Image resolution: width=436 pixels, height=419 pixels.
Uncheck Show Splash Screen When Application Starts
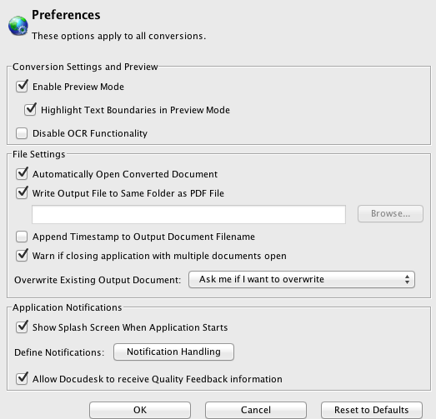coord(22,327)
